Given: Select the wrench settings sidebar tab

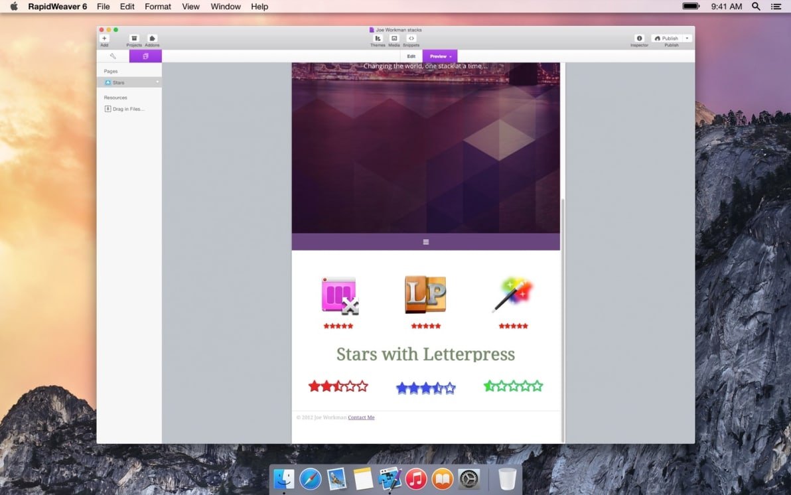Looking at the screenshot, I should 113,56.
